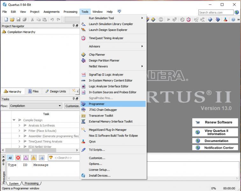
Task: Click the globe icon beside the search box
Action: tap(237, 12)
